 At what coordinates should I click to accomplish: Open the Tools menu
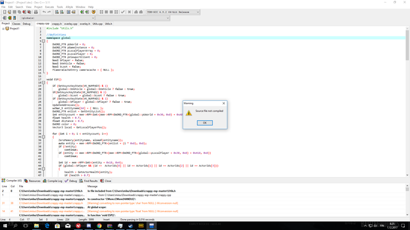[60, 7]
